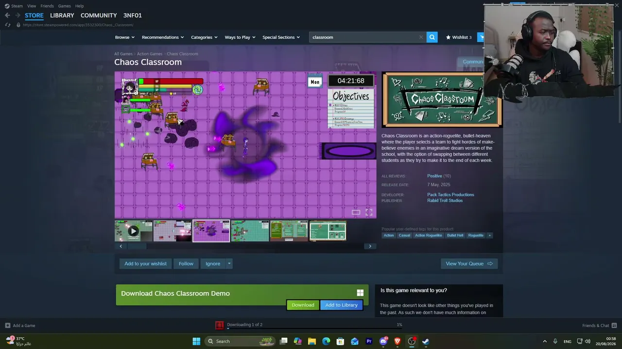
Task: Click the Ignore button
Action: (x=213, y=264)
